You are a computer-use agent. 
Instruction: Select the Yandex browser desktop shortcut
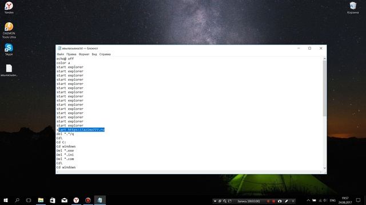9,7
